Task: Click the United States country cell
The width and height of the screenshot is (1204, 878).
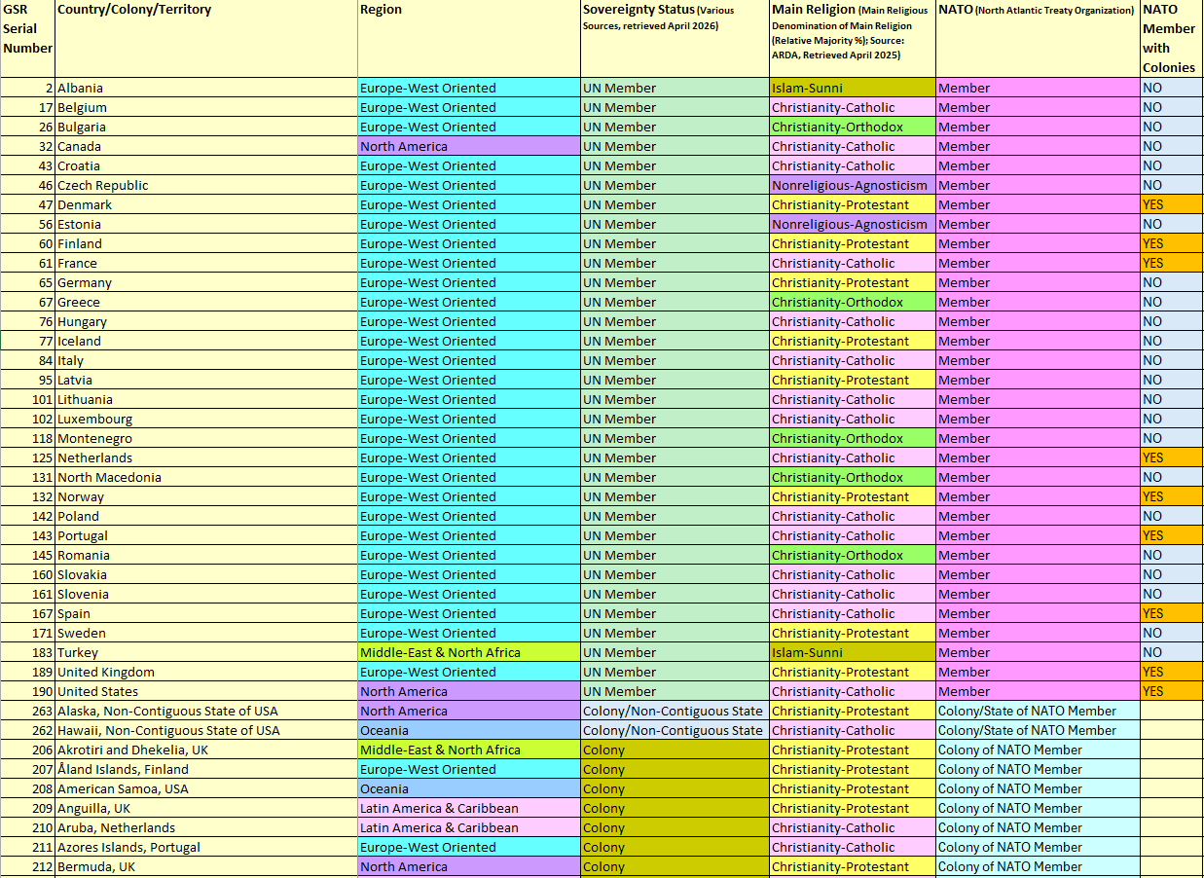Action: pos(206,691)
